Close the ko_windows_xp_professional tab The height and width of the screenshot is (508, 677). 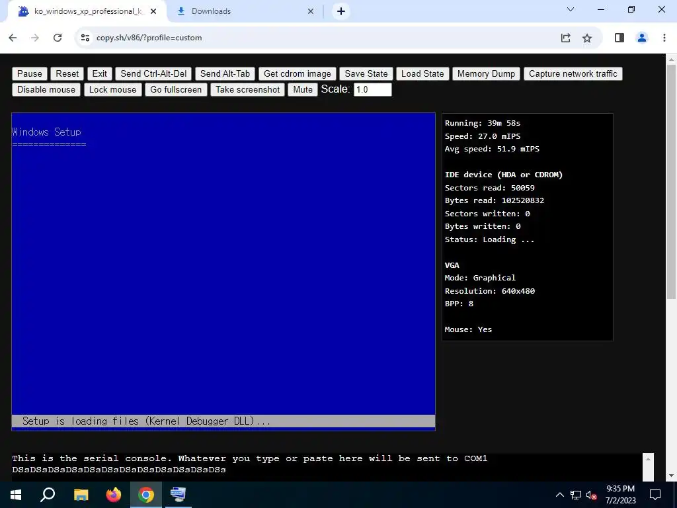click(x=153, y=12)
